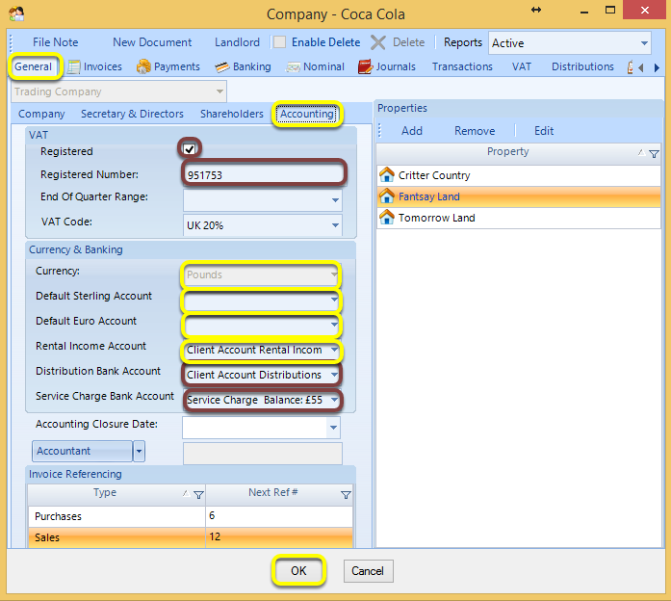Select the Sales invoice reference row
Image resolution: width=671 pixels, height=601 pixels.
pos(191,537)
